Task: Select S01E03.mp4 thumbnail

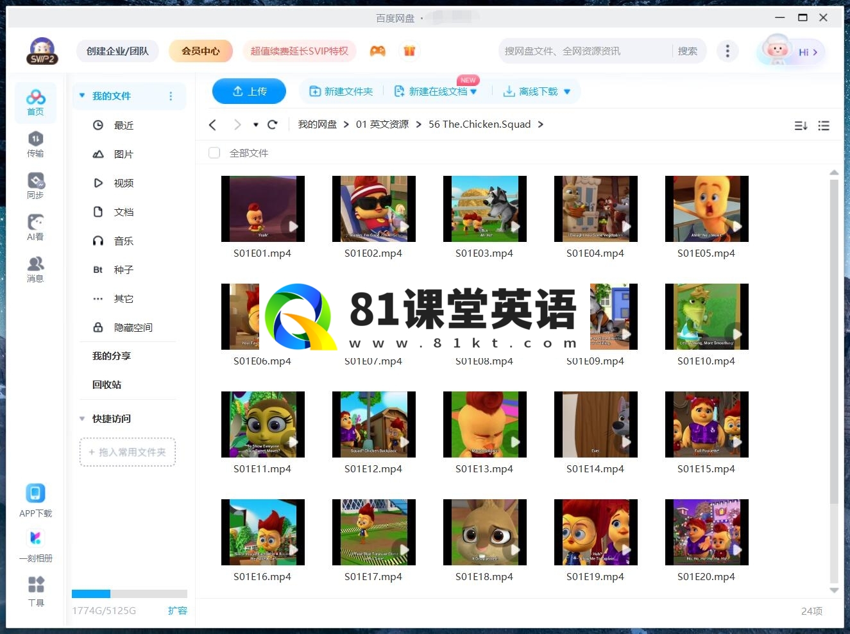Action: click(485, 209)
